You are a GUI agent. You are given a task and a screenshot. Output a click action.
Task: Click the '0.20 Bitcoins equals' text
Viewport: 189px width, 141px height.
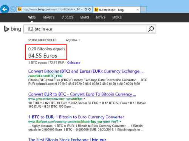(46, 49)
